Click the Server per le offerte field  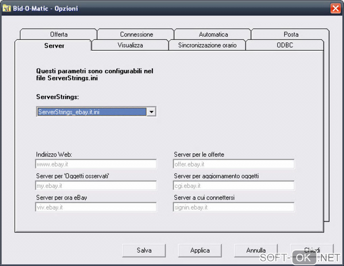[234, 164]
